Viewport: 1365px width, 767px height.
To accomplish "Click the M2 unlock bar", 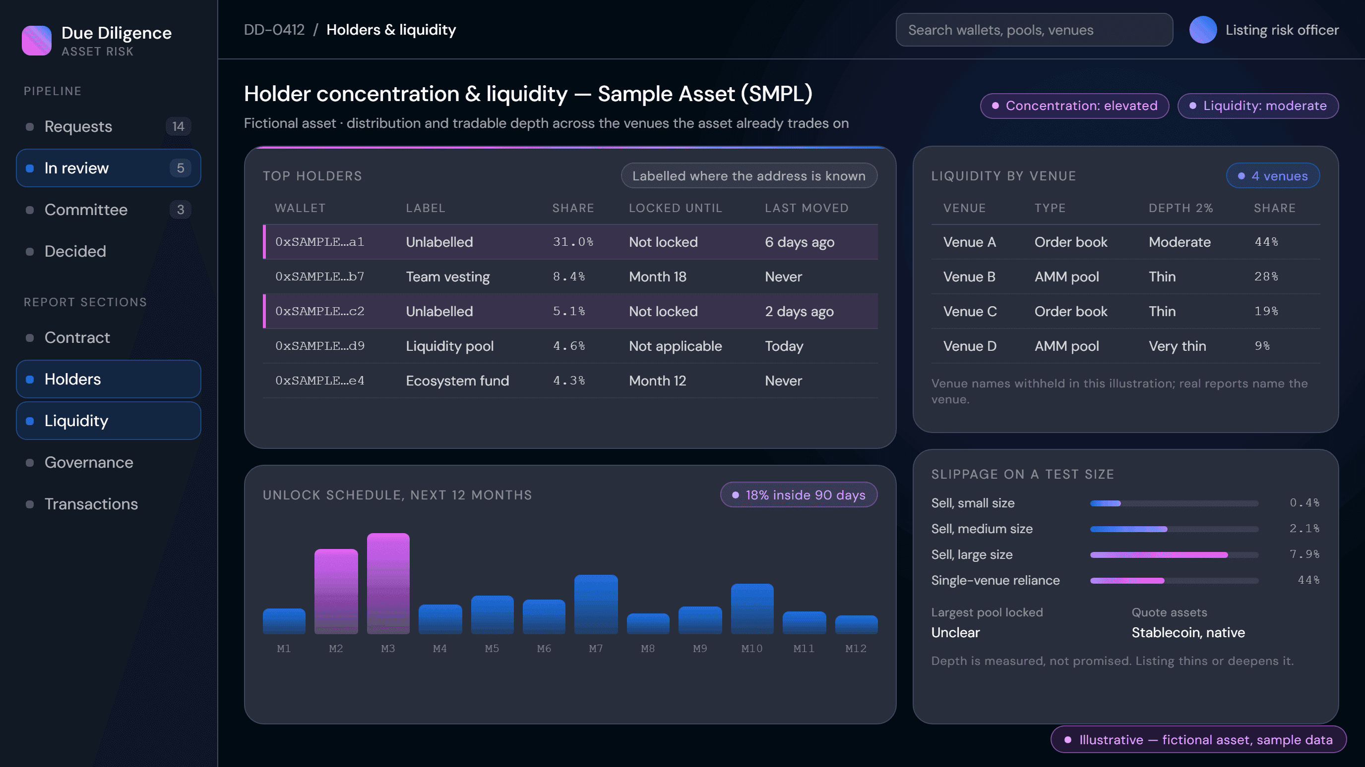I will point(336,591).
